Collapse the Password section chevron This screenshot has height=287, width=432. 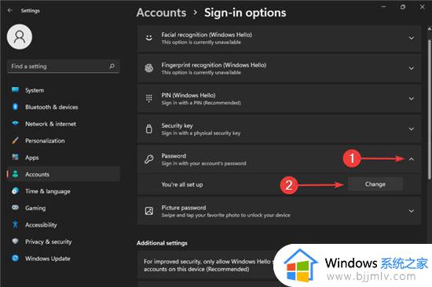coord(412,159)
